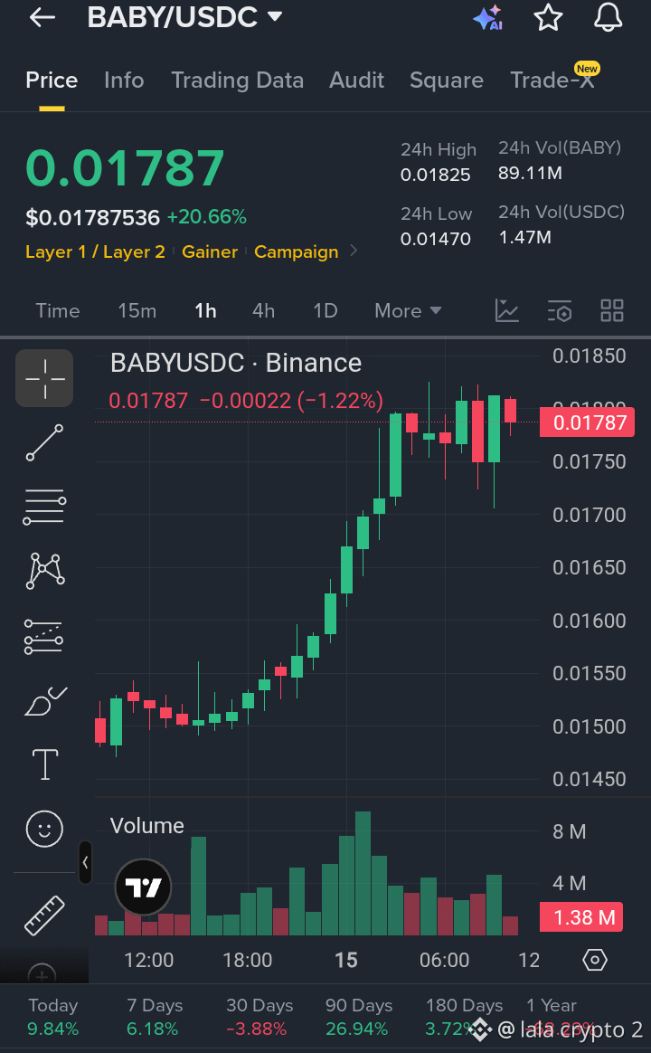Select the XABCD pattern tool

(x=44, y=572)
